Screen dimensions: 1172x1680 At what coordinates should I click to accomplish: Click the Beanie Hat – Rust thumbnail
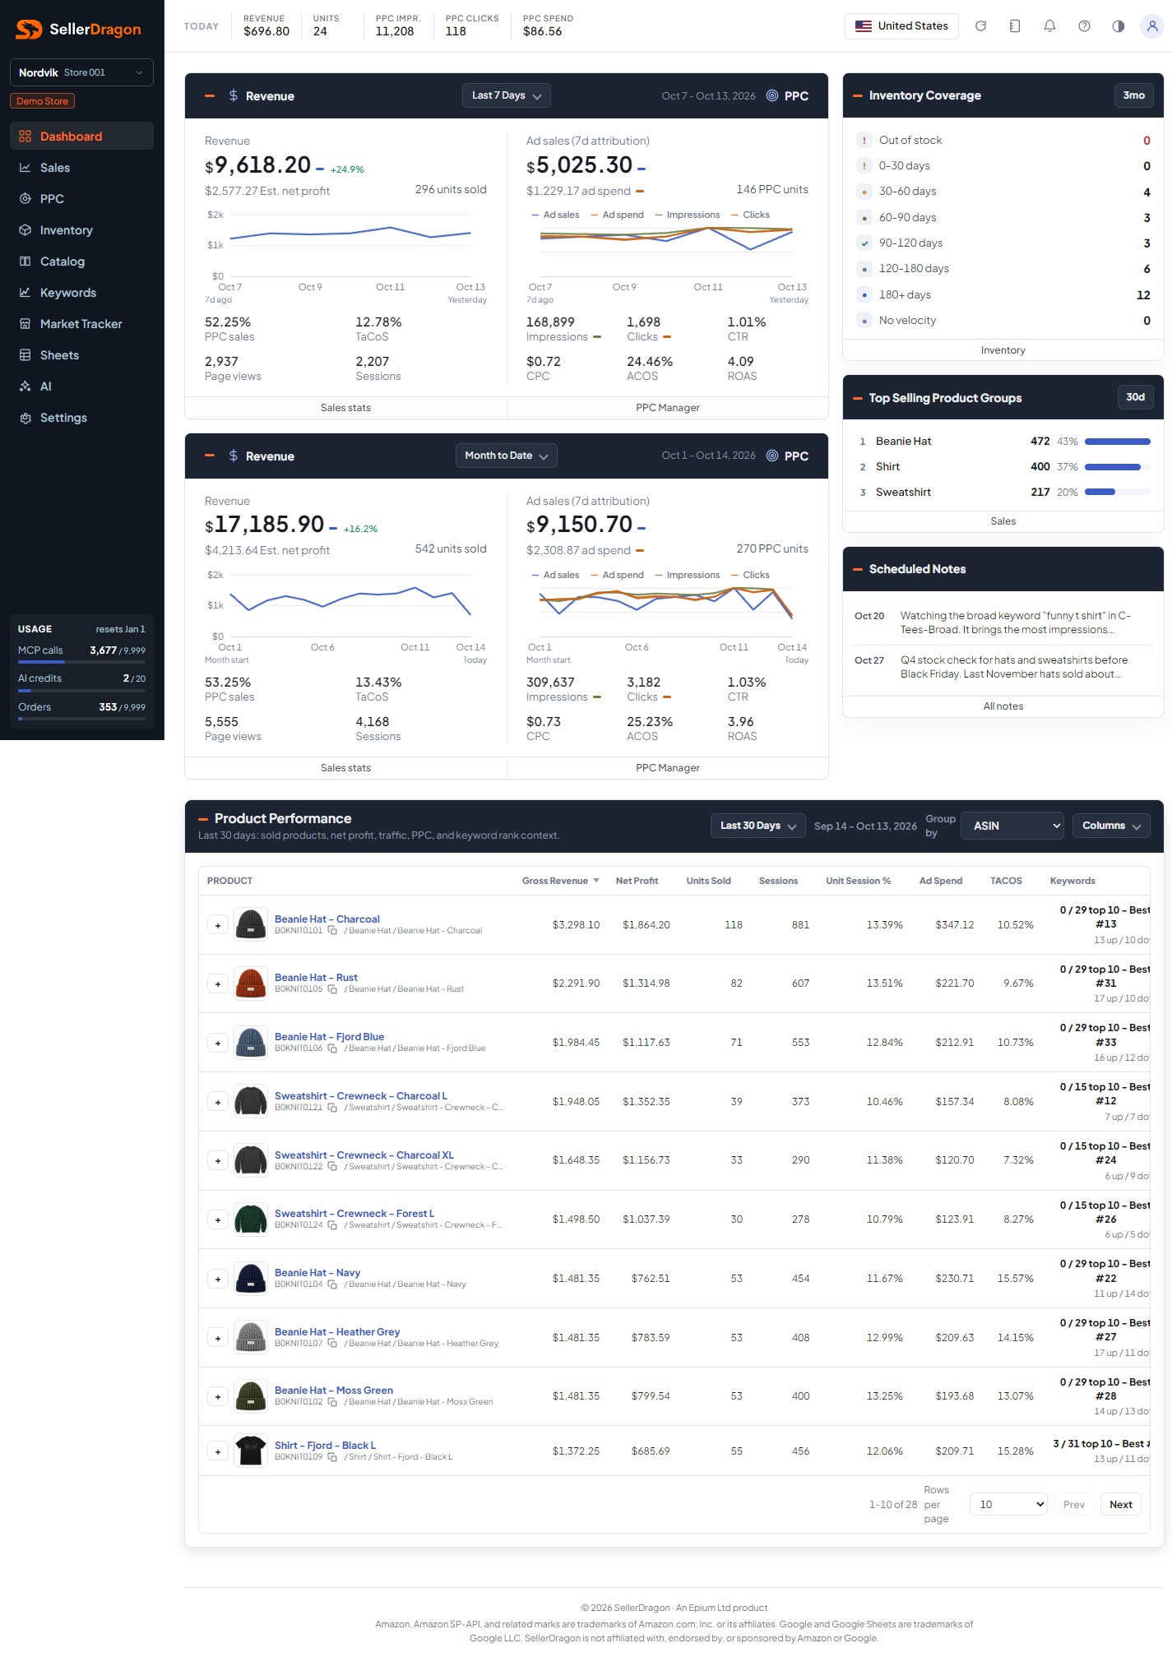point(251,983)
